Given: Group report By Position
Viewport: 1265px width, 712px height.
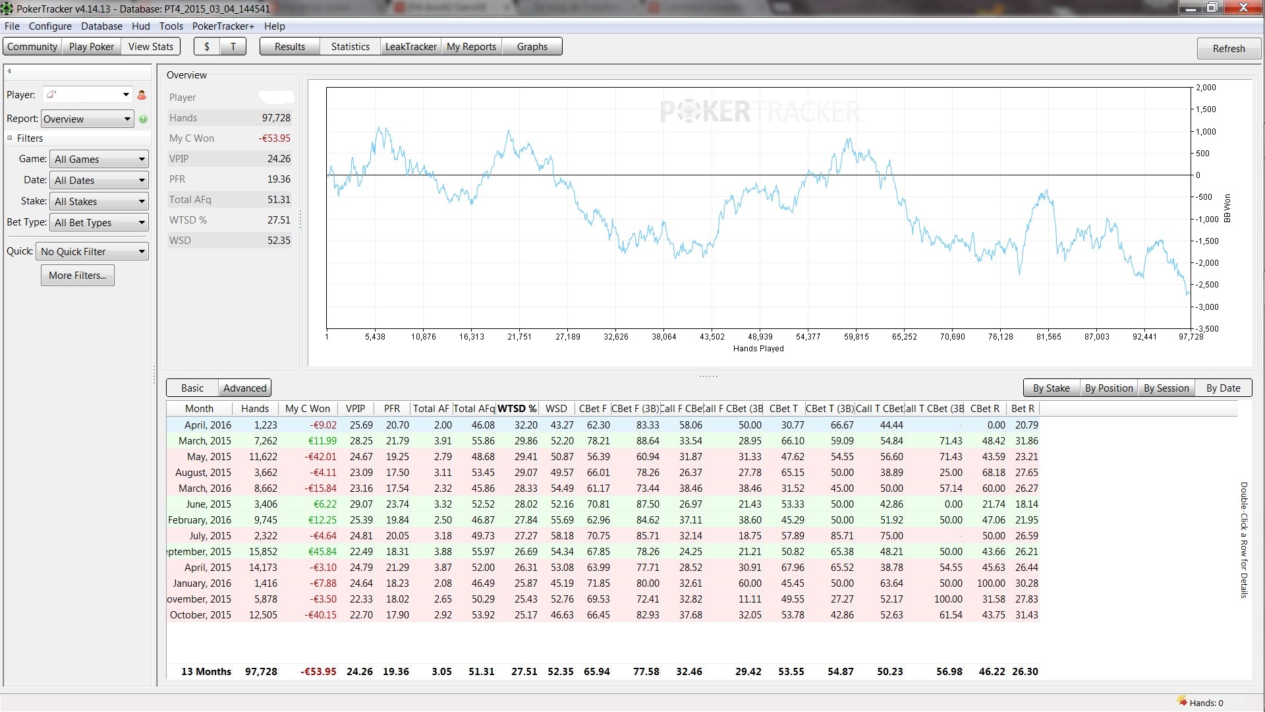Looking at the screenshot, I should [1109, 388].
